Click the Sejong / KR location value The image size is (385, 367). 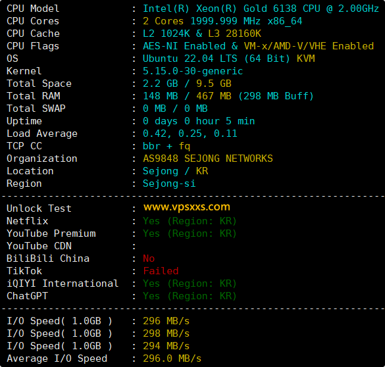[x=175, y=171]
